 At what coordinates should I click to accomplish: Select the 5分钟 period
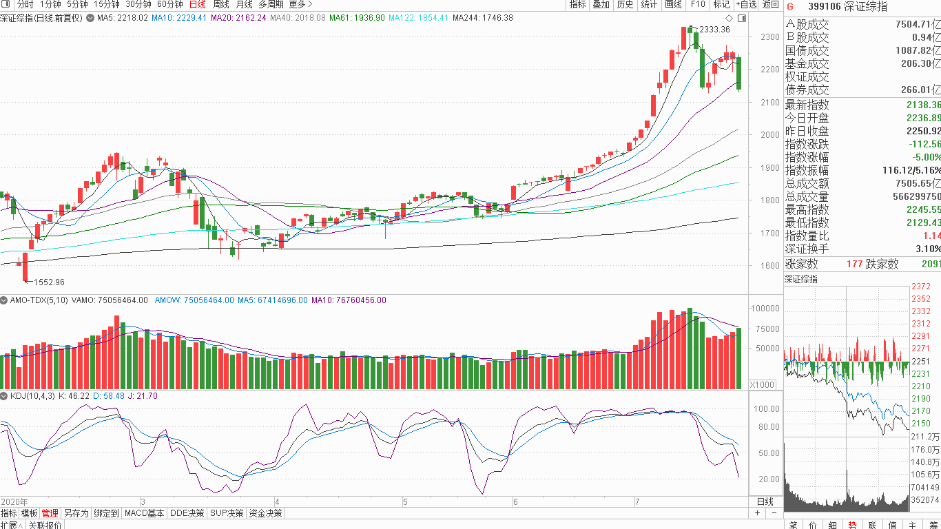77,4
